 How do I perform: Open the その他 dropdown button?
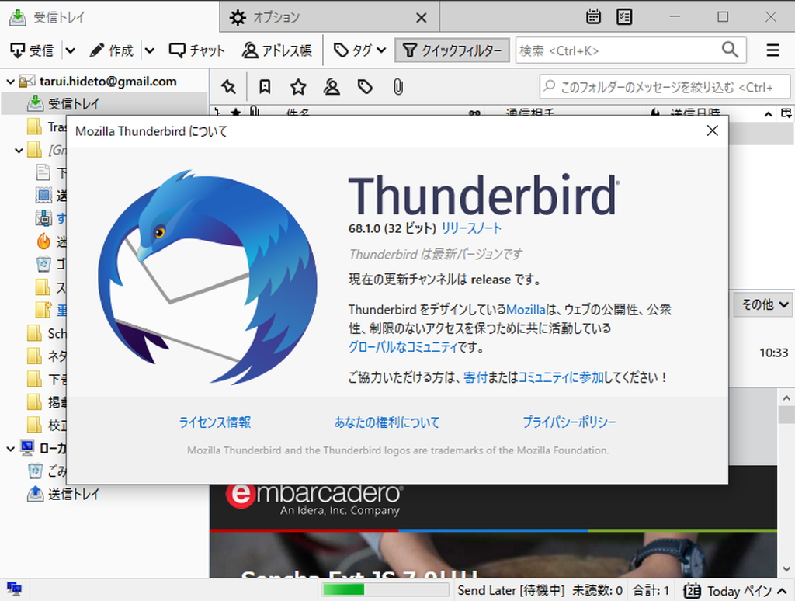coord(763,304)
